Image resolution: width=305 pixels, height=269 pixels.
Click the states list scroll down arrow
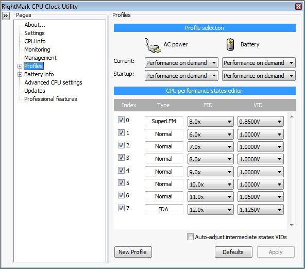click(x=292, y=225)
